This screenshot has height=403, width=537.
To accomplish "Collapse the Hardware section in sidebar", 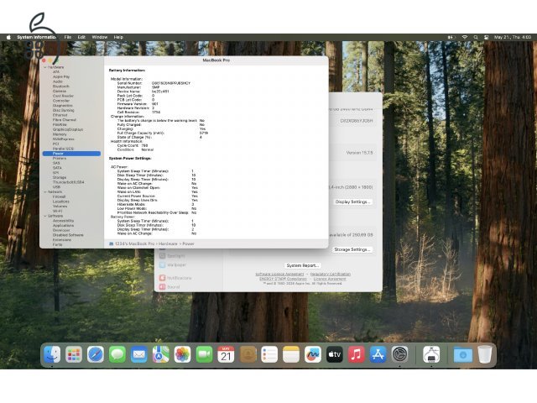I will 45,67.
